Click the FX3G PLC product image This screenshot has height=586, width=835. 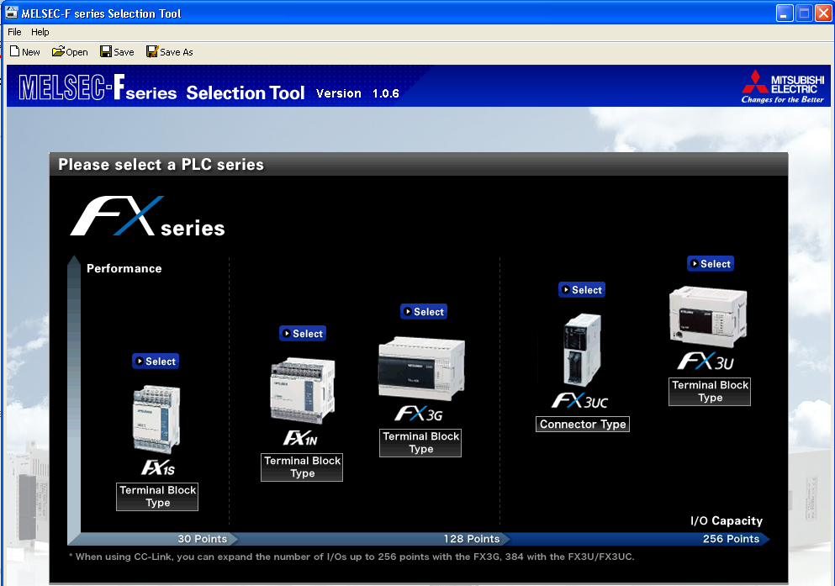(421, 367)
